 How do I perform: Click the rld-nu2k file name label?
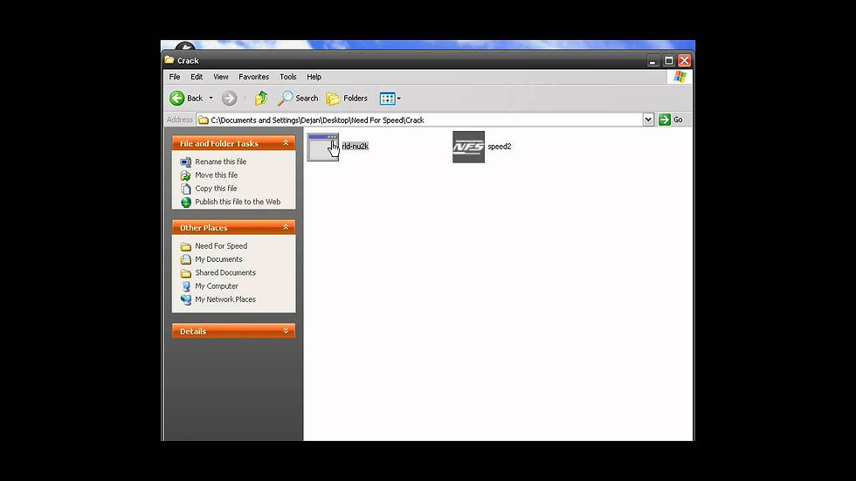[x=356, y=146]
